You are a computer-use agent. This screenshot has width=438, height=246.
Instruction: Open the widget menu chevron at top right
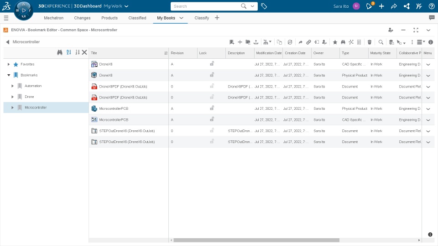[x=428, y=30]
